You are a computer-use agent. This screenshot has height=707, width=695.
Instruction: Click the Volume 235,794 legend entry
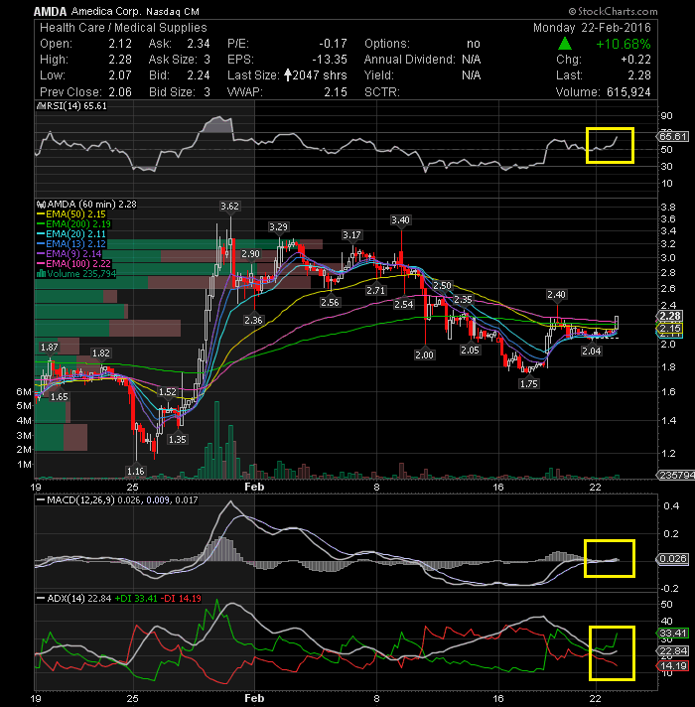pos(81,274)
